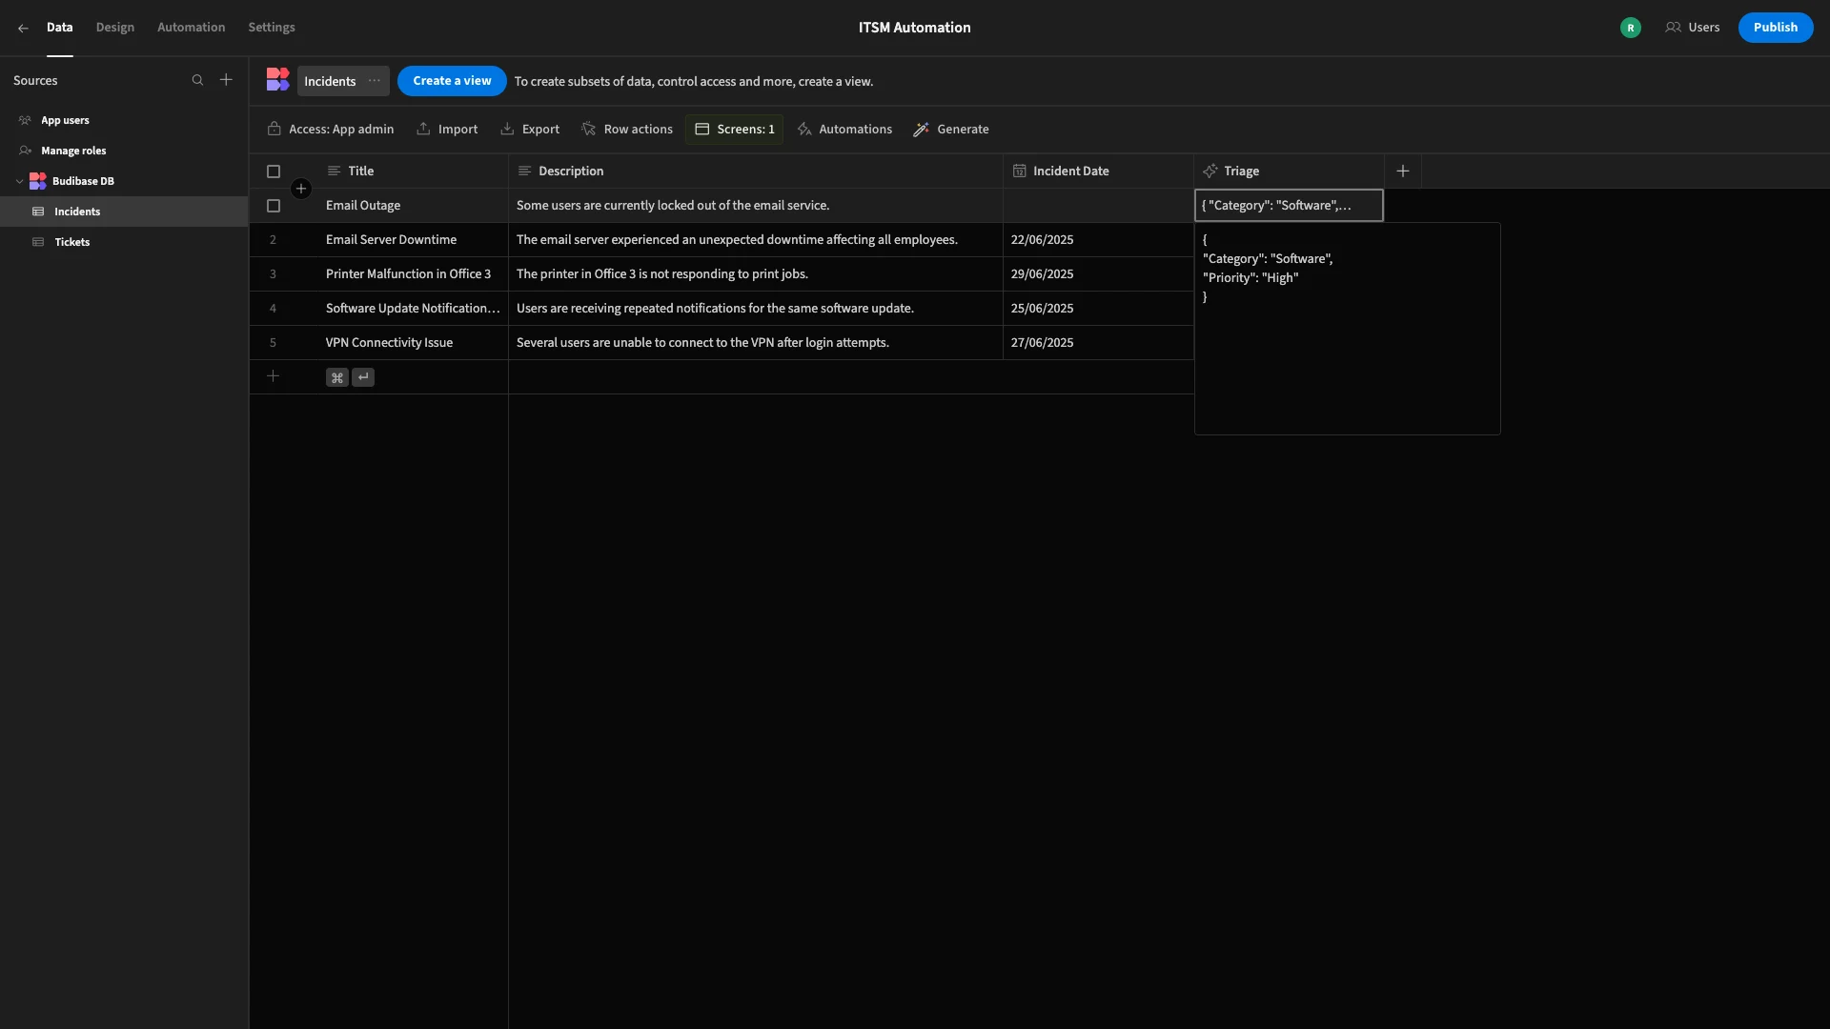This screenshot has height=1029, width=1830.
Task: Collapse the Budibase DB tree
Action: (x=19, y=181)
